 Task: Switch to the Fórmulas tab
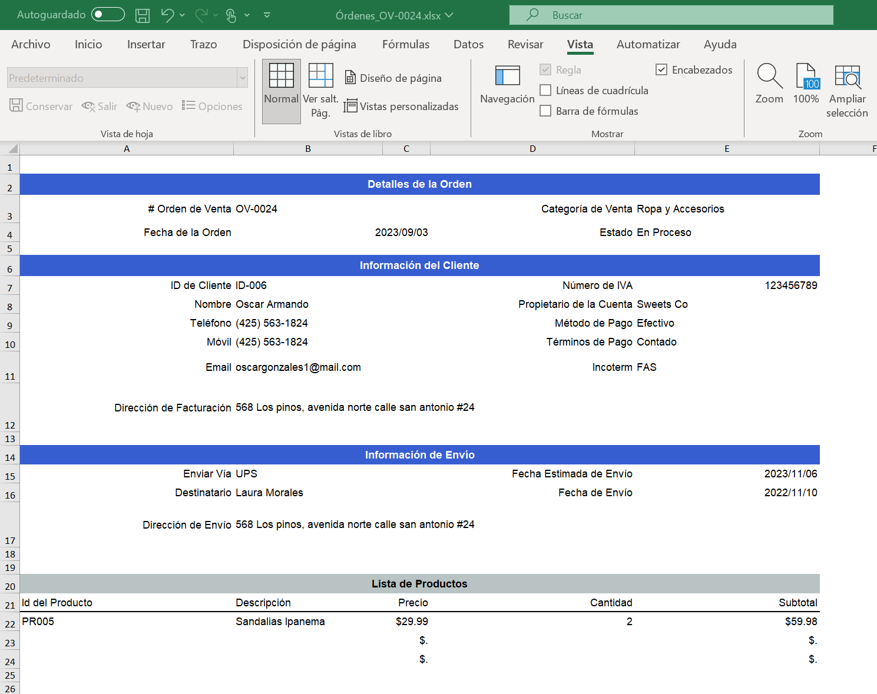click(406, 44)
